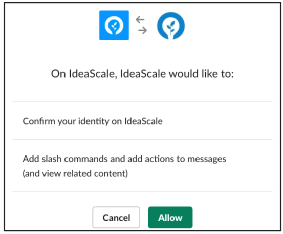Click the divider line below 'Confirm your identity'
This screenshot has width=283, height=234.
click(142, 139)
